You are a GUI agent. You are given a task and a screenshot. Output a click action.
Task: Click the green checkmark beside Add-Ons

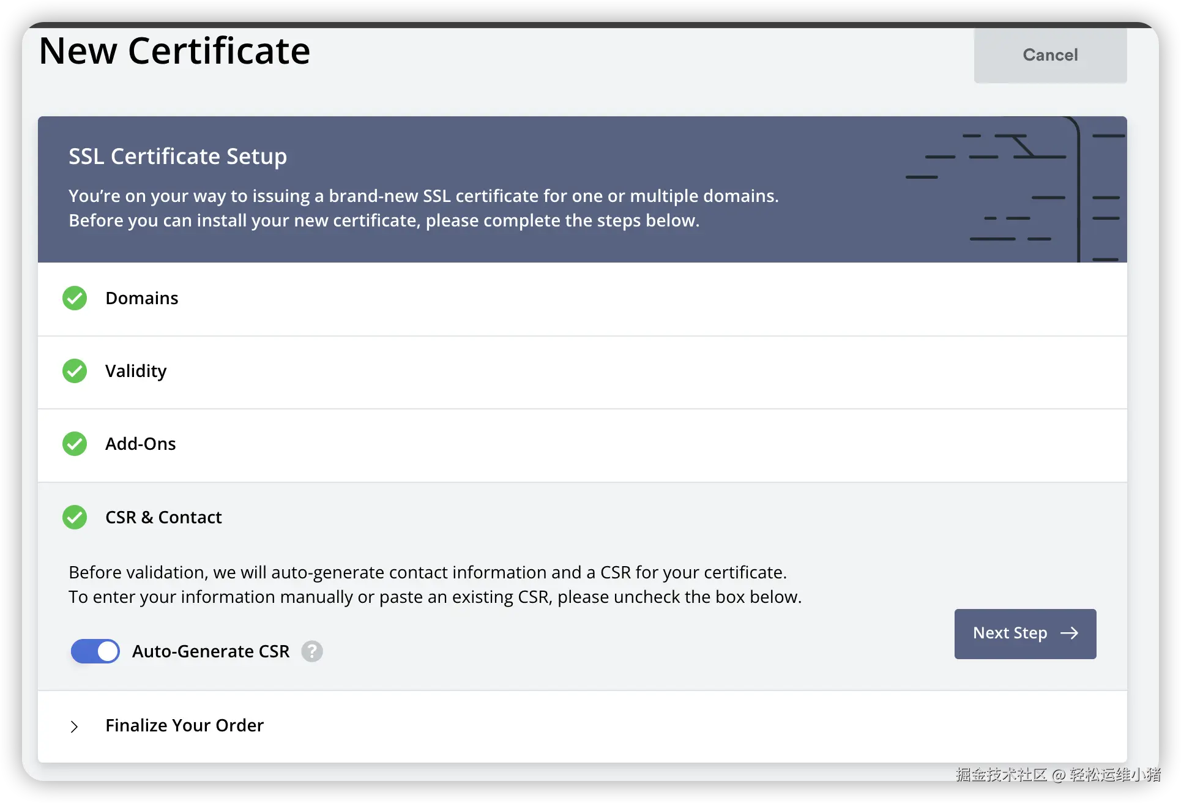75,444
